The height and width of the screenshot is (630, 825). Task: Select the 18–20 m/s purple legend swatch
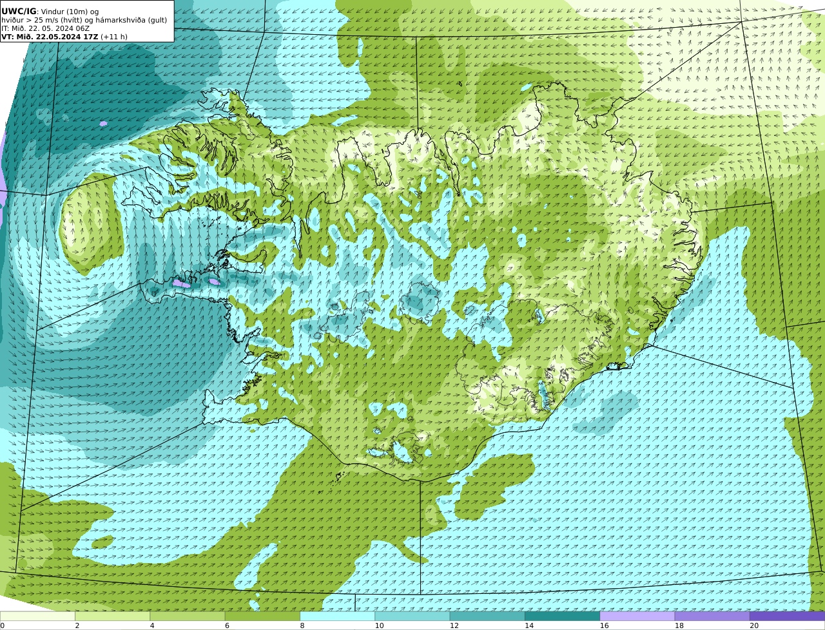[x=712, y=616]
